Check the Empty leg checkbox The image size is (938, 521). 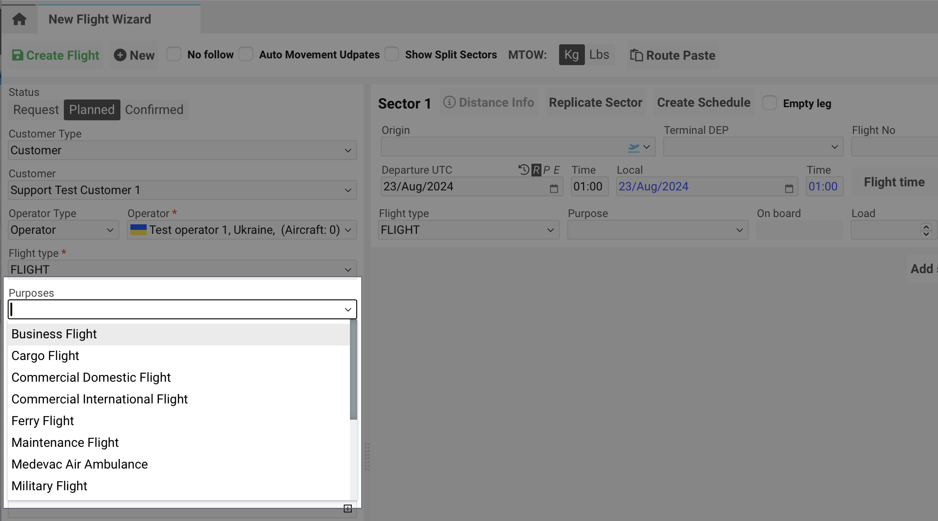pos(769,103)
